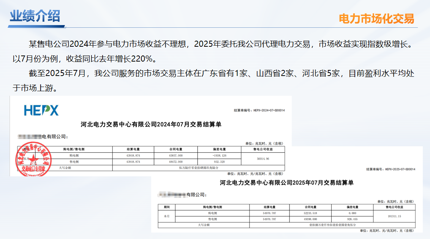This screenshot has width=430, height=239.
Task: Click the 52233.518 contract quantity cell
Action: (x=310, y=213)
